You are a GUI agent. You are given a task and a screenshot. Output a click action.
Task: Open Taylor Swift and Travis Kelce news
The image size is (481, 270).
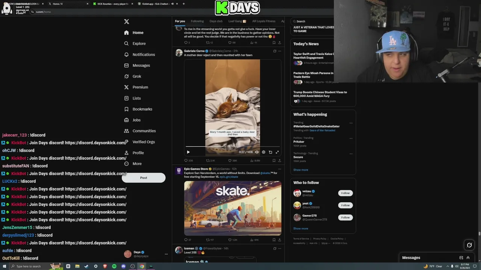point(313,56)
